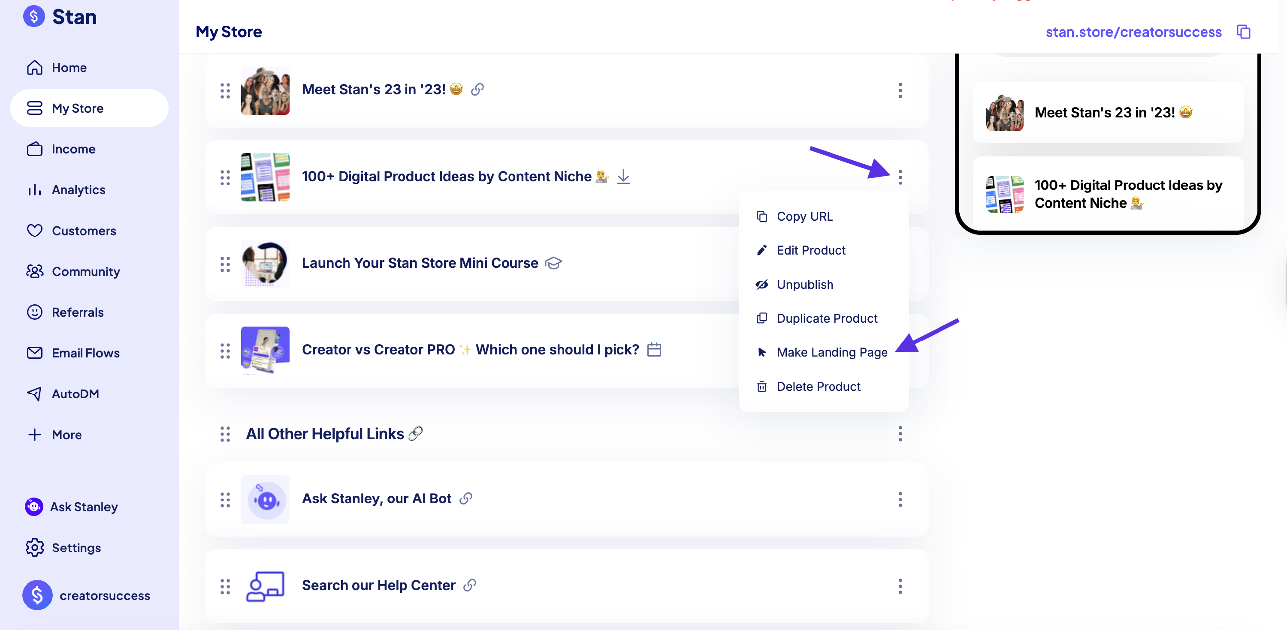Go to Email Flows section
This screenshot has width=1287, height=630.
click(85, 353)
